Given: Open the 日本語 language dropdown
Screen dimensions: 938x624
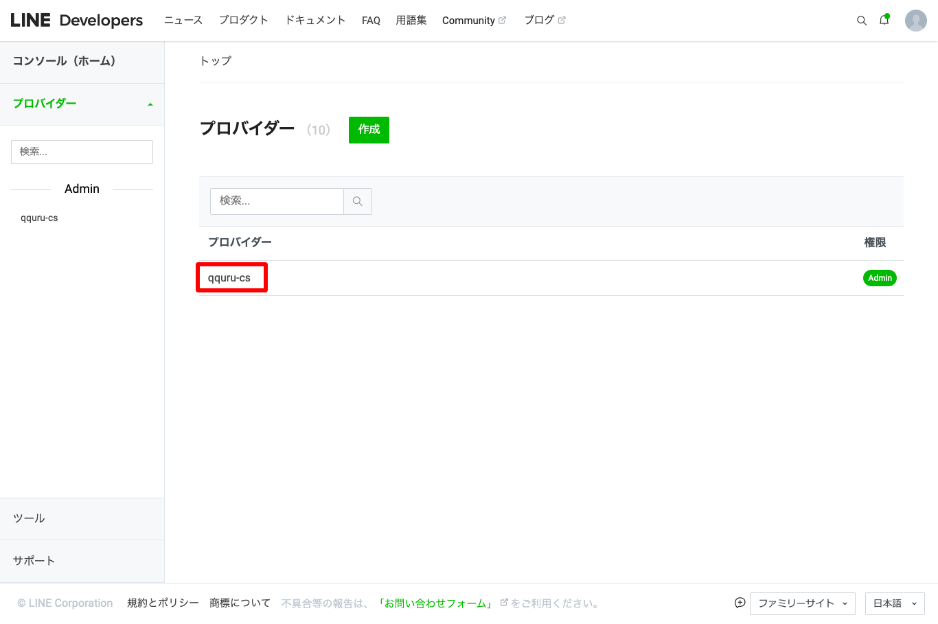Looking at the screenshot, I should 894,603.
